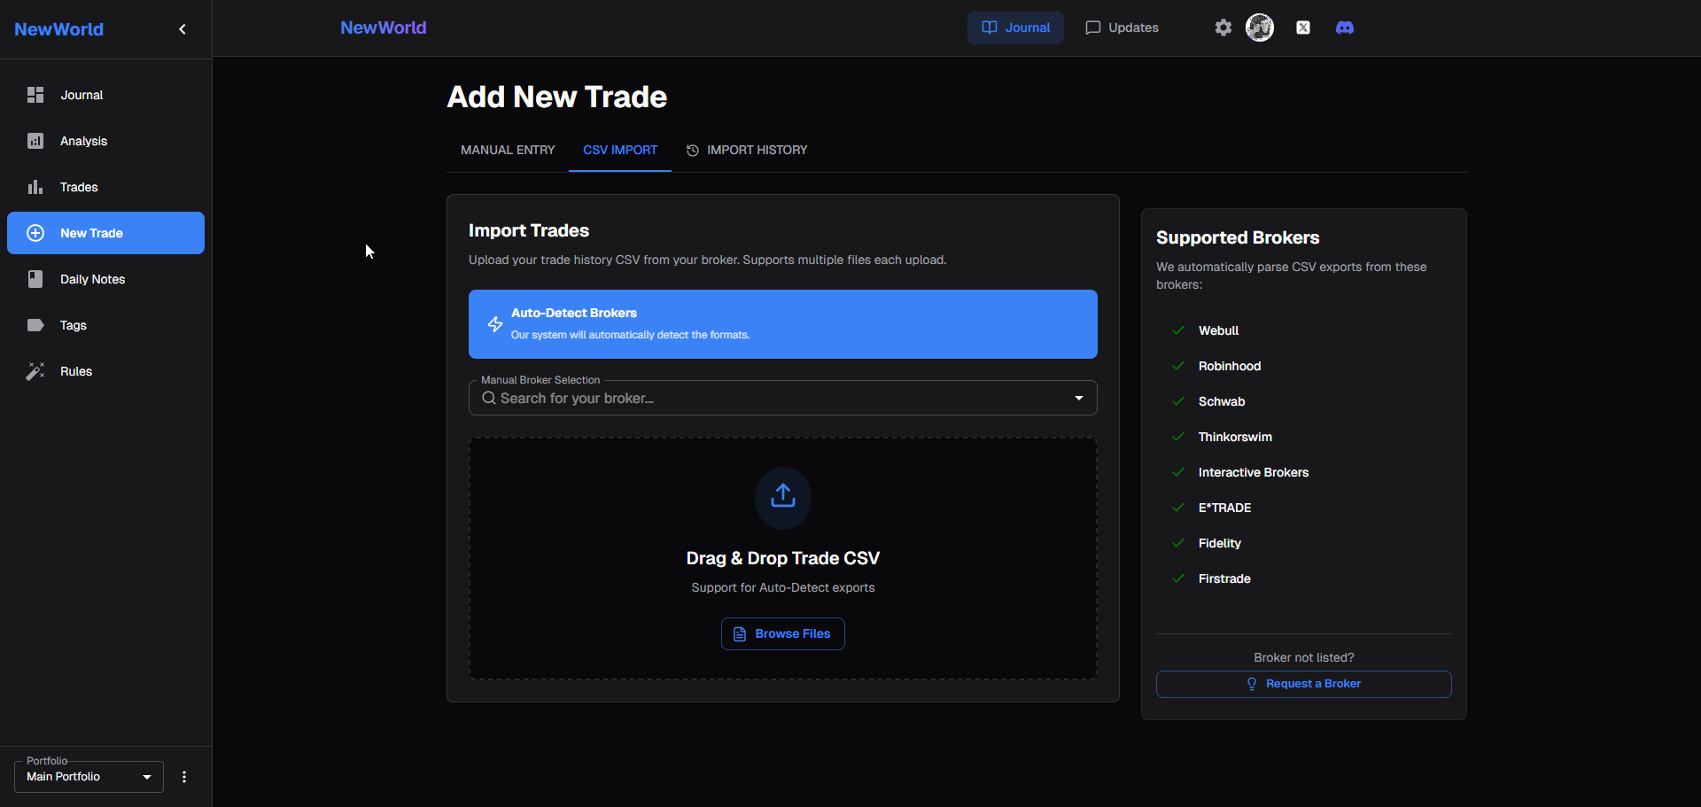1701x807 pixels.
Task: Open the Discord icon in the header
Action: (1345, 27)
